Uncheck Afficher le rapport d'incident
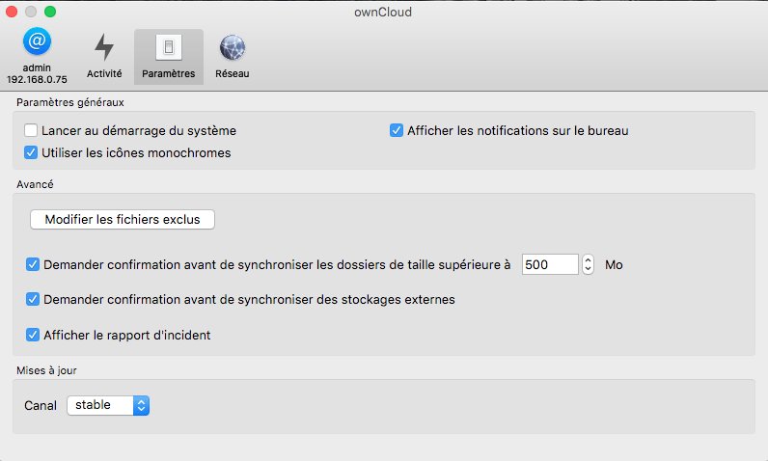Screen dimensions: 768x461 tap(33, 335)
